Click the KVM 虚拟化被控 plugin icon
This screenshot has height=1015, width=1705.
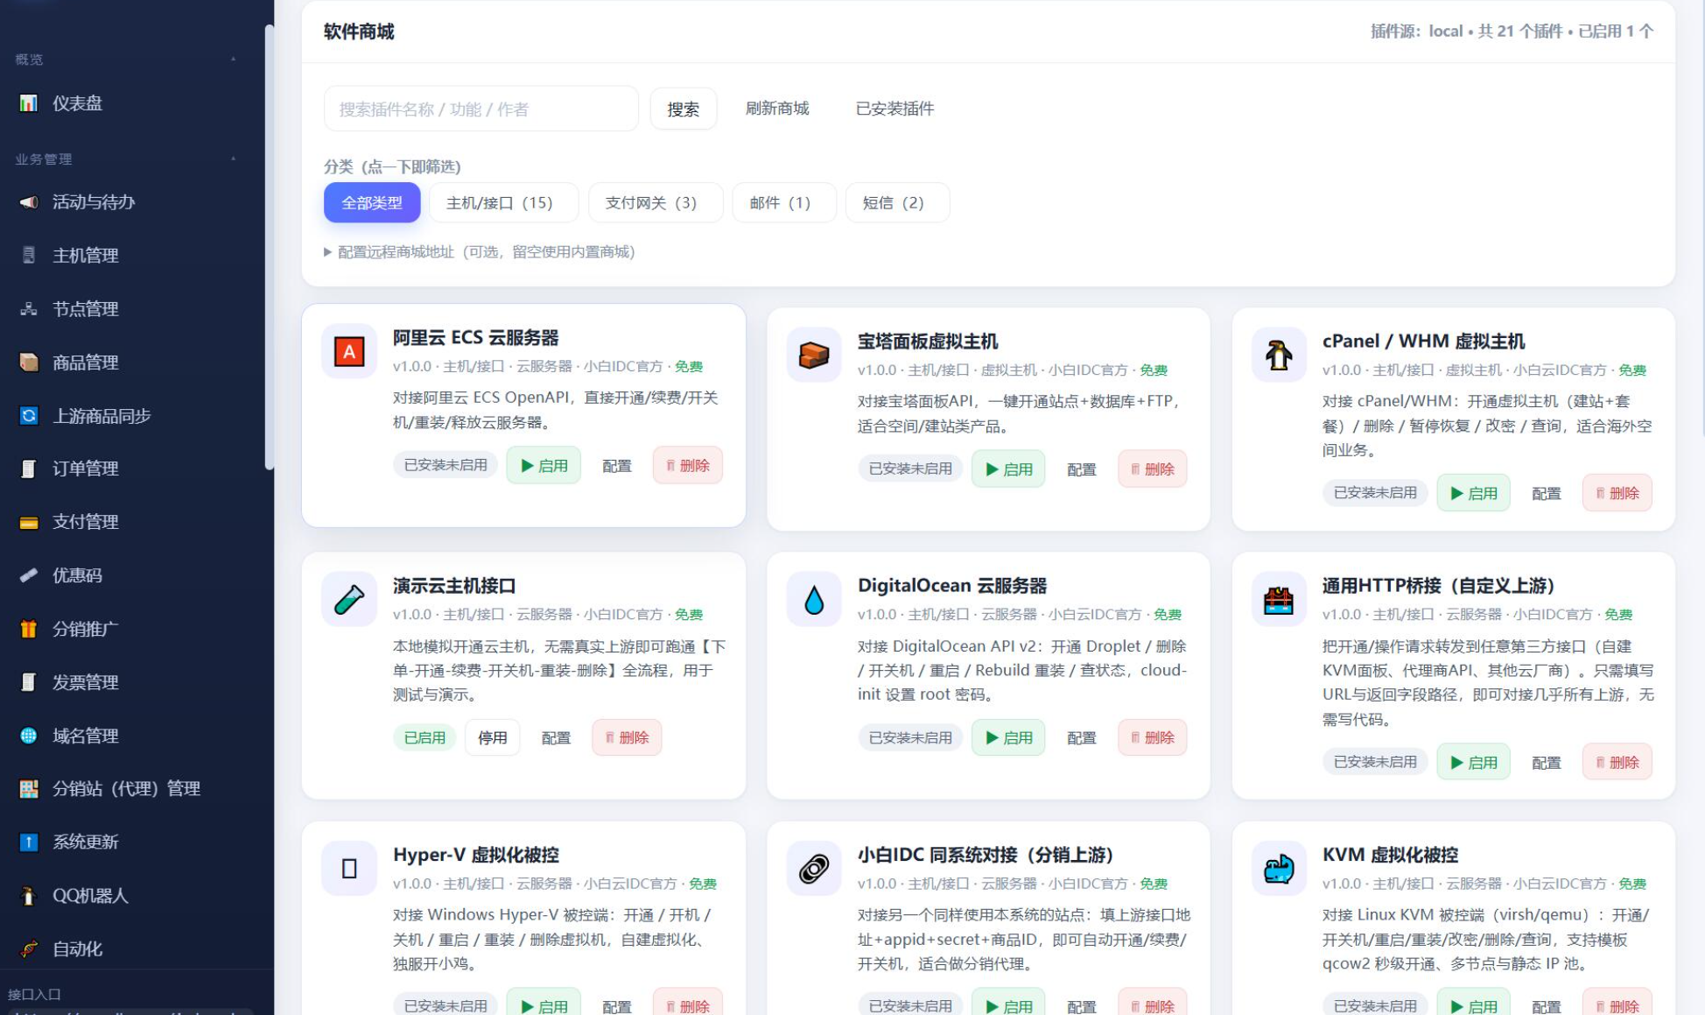coord(1279,869)
